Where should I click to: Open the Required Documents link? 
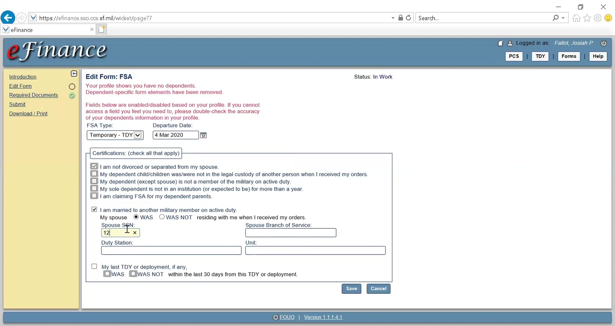coord(34,95)
